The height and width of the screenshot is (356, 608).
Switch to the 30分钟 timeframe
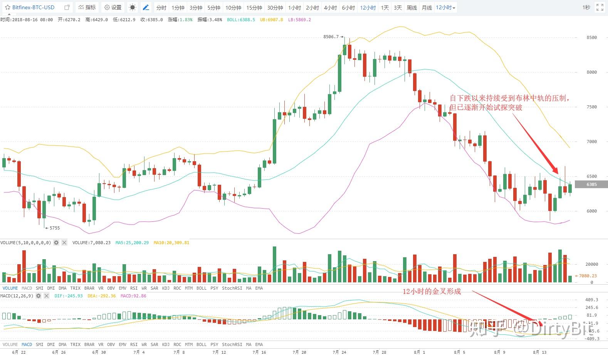pos(275,7)
